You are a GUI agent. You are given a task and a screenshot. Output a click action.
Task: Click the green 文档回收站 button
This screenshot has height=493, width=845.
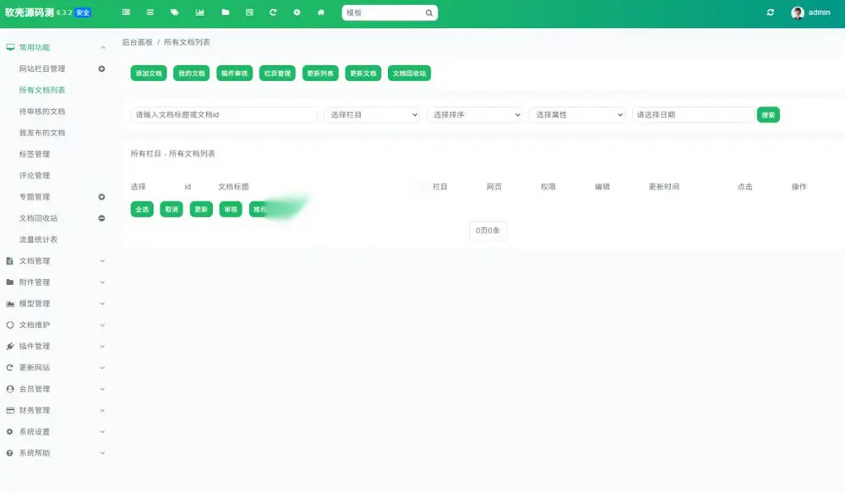tap(409, 74)
